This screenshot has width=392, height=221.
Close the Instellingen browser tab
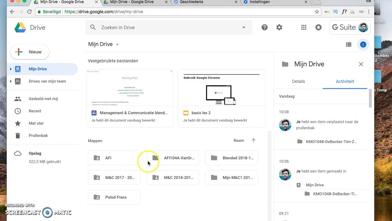tap(306, 2)
